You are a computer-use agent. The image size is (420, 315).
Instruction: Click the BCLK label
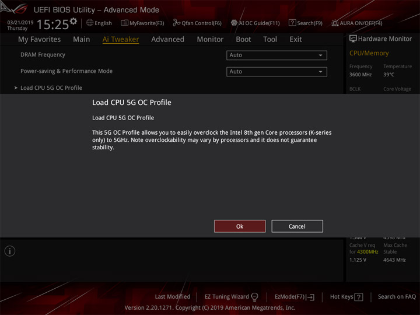(x=355, y=89)
